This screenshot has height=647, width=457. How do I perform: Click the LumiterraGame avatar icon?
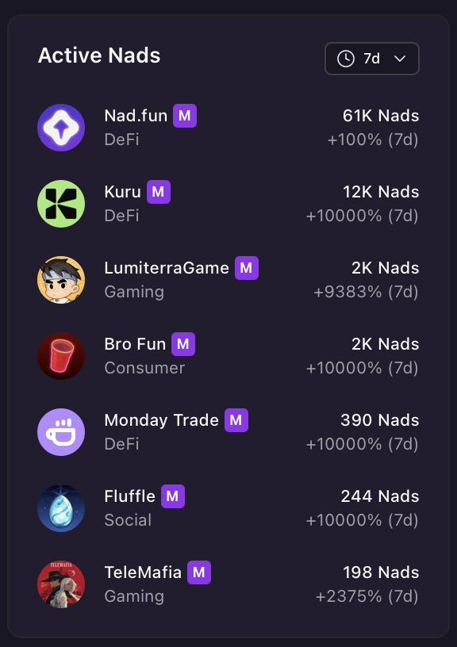pyautogui.click(x=61, y=280)
